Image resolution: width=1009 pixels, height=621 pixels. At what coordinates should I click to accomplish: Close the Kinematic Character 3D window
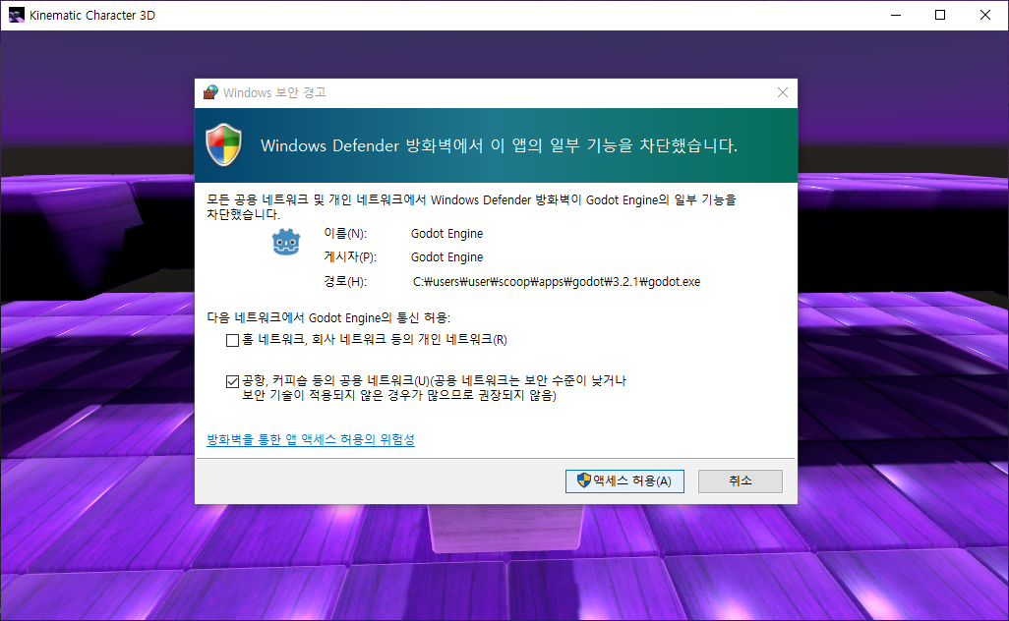tap(985, 15)
